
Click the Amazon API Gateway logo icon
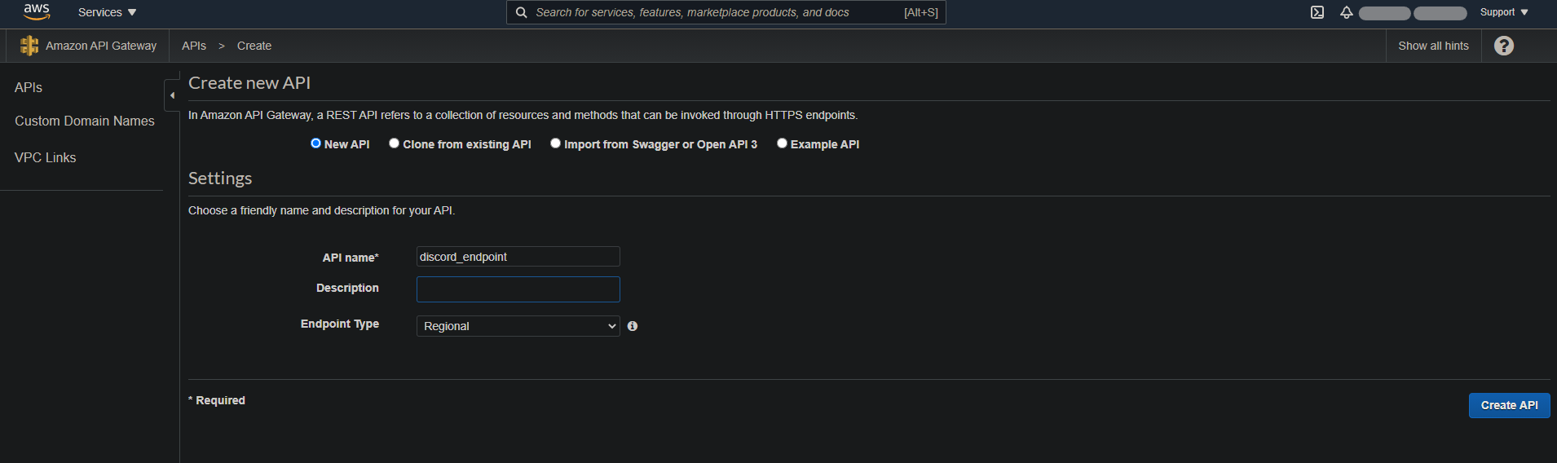coord(29,46)
